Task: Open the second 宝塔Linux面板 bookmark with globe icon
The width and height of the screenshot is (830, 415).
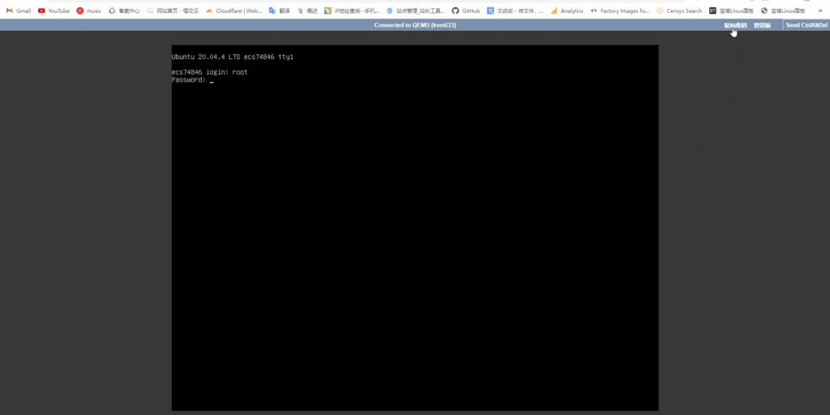Action: click(x=783, y=11)
